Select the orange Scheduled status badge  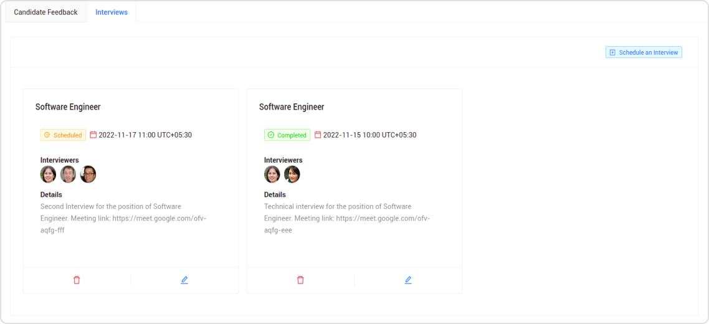pyautogui.click(x=63, y=135)
